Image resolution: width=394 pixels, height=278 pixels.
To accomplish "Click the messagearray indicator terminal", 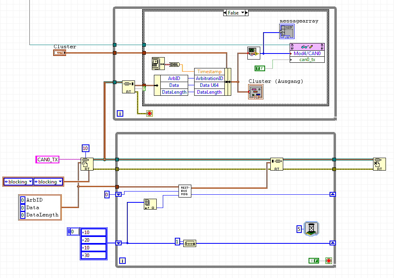I will [287, 31].
